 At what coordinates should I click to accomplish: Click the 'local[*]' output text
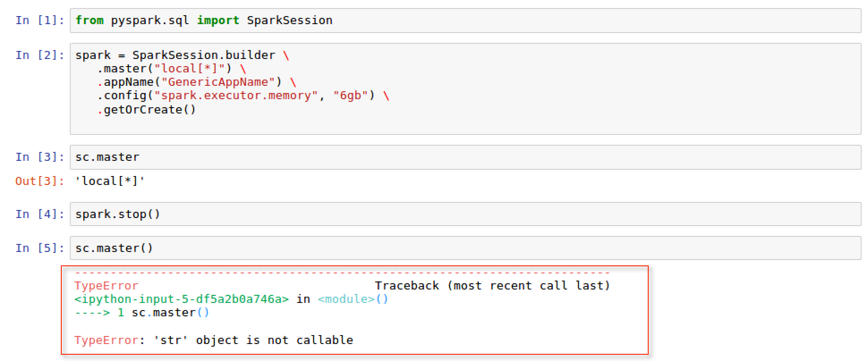point(110,181)
